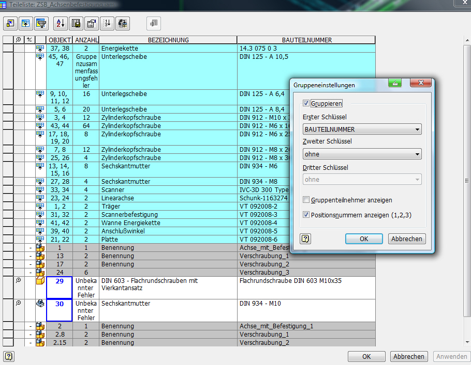The image size is (471, 365).
Task: Click cell DIN 125 - A 10,5
Action: (x=306, y=71)
